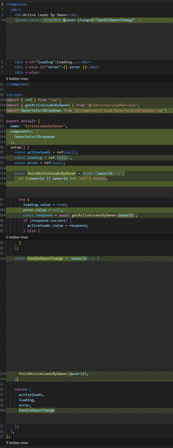Image resolution: width=173 pixels, height=448 pixels.
Task: Expand the "6 hidden lines" section
Action: [x=17, y=237]
